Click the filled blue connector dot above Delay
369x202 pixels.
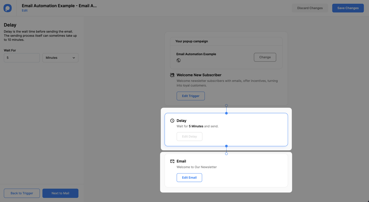226,113
